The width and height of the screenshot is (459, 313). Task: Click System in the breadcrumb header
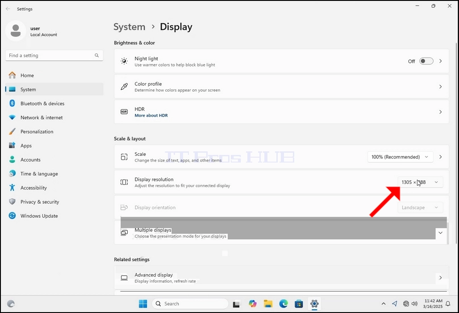tap(129, 27)
